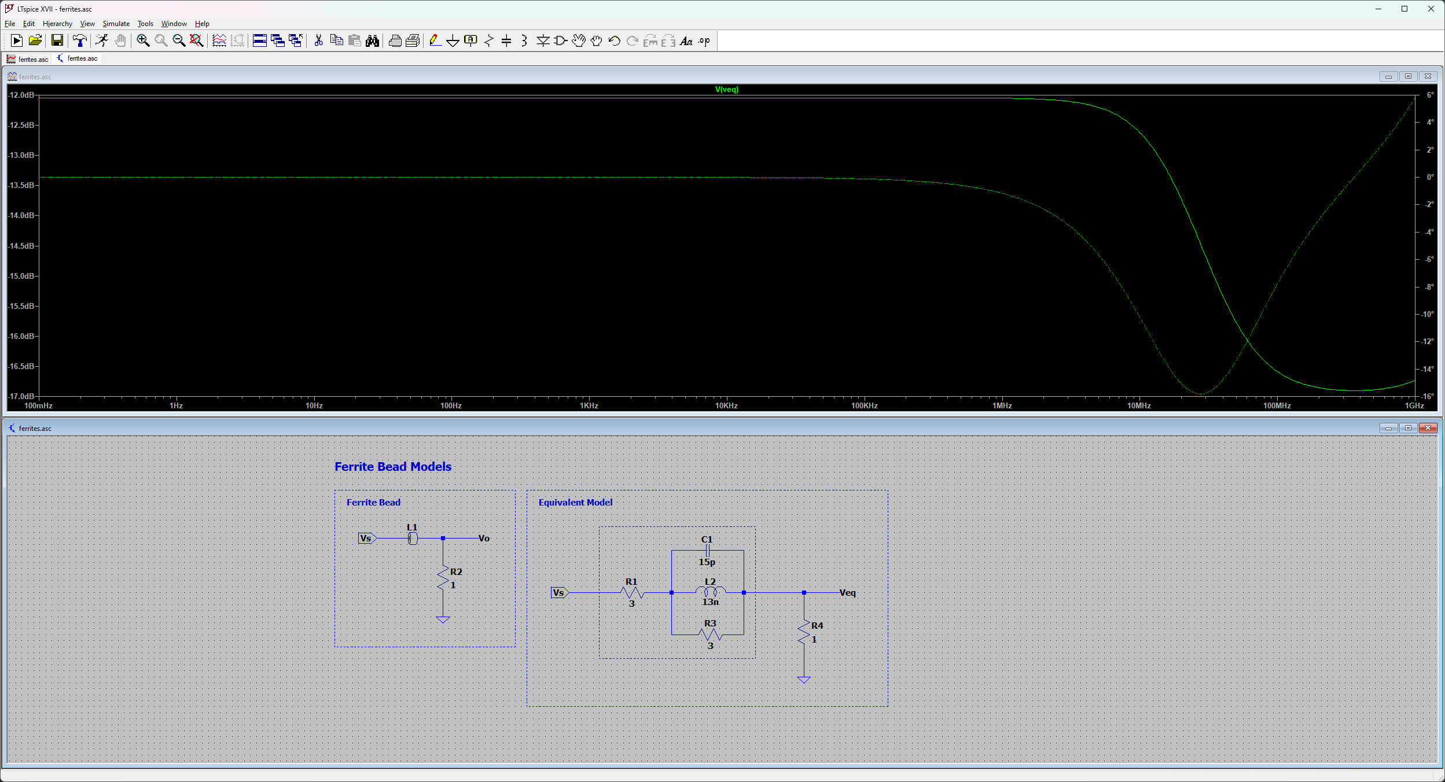1445x782 pixels.
Task: Select the Move hand tool
Action: [x=579, y=40]
